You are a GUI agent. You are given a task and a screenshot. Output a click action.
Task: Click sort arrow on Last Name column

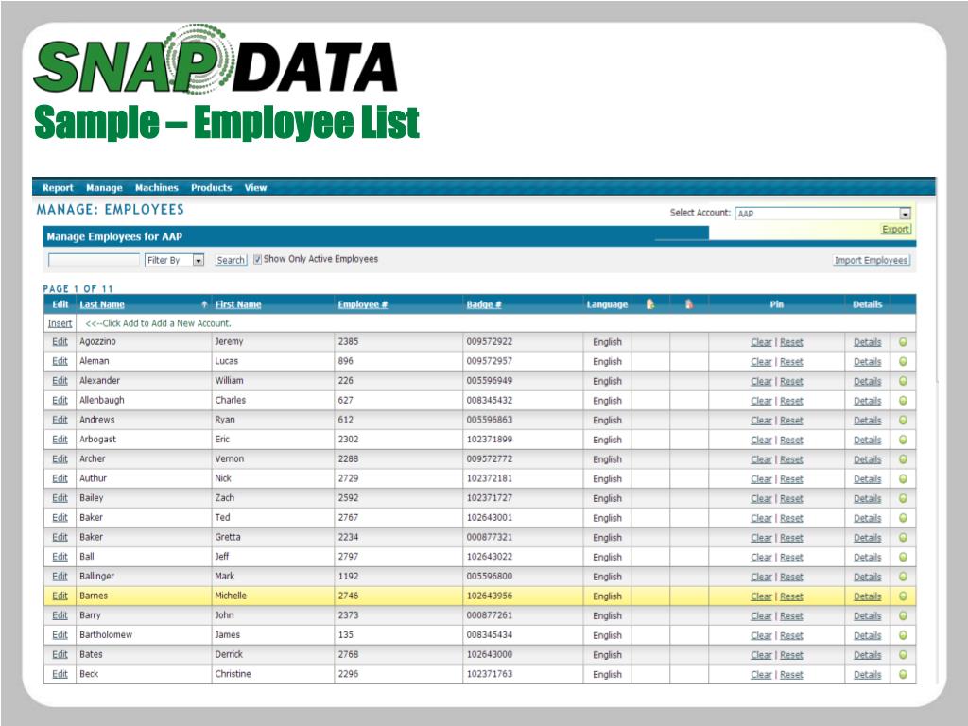pyautogui.click(x=204, y=304)
